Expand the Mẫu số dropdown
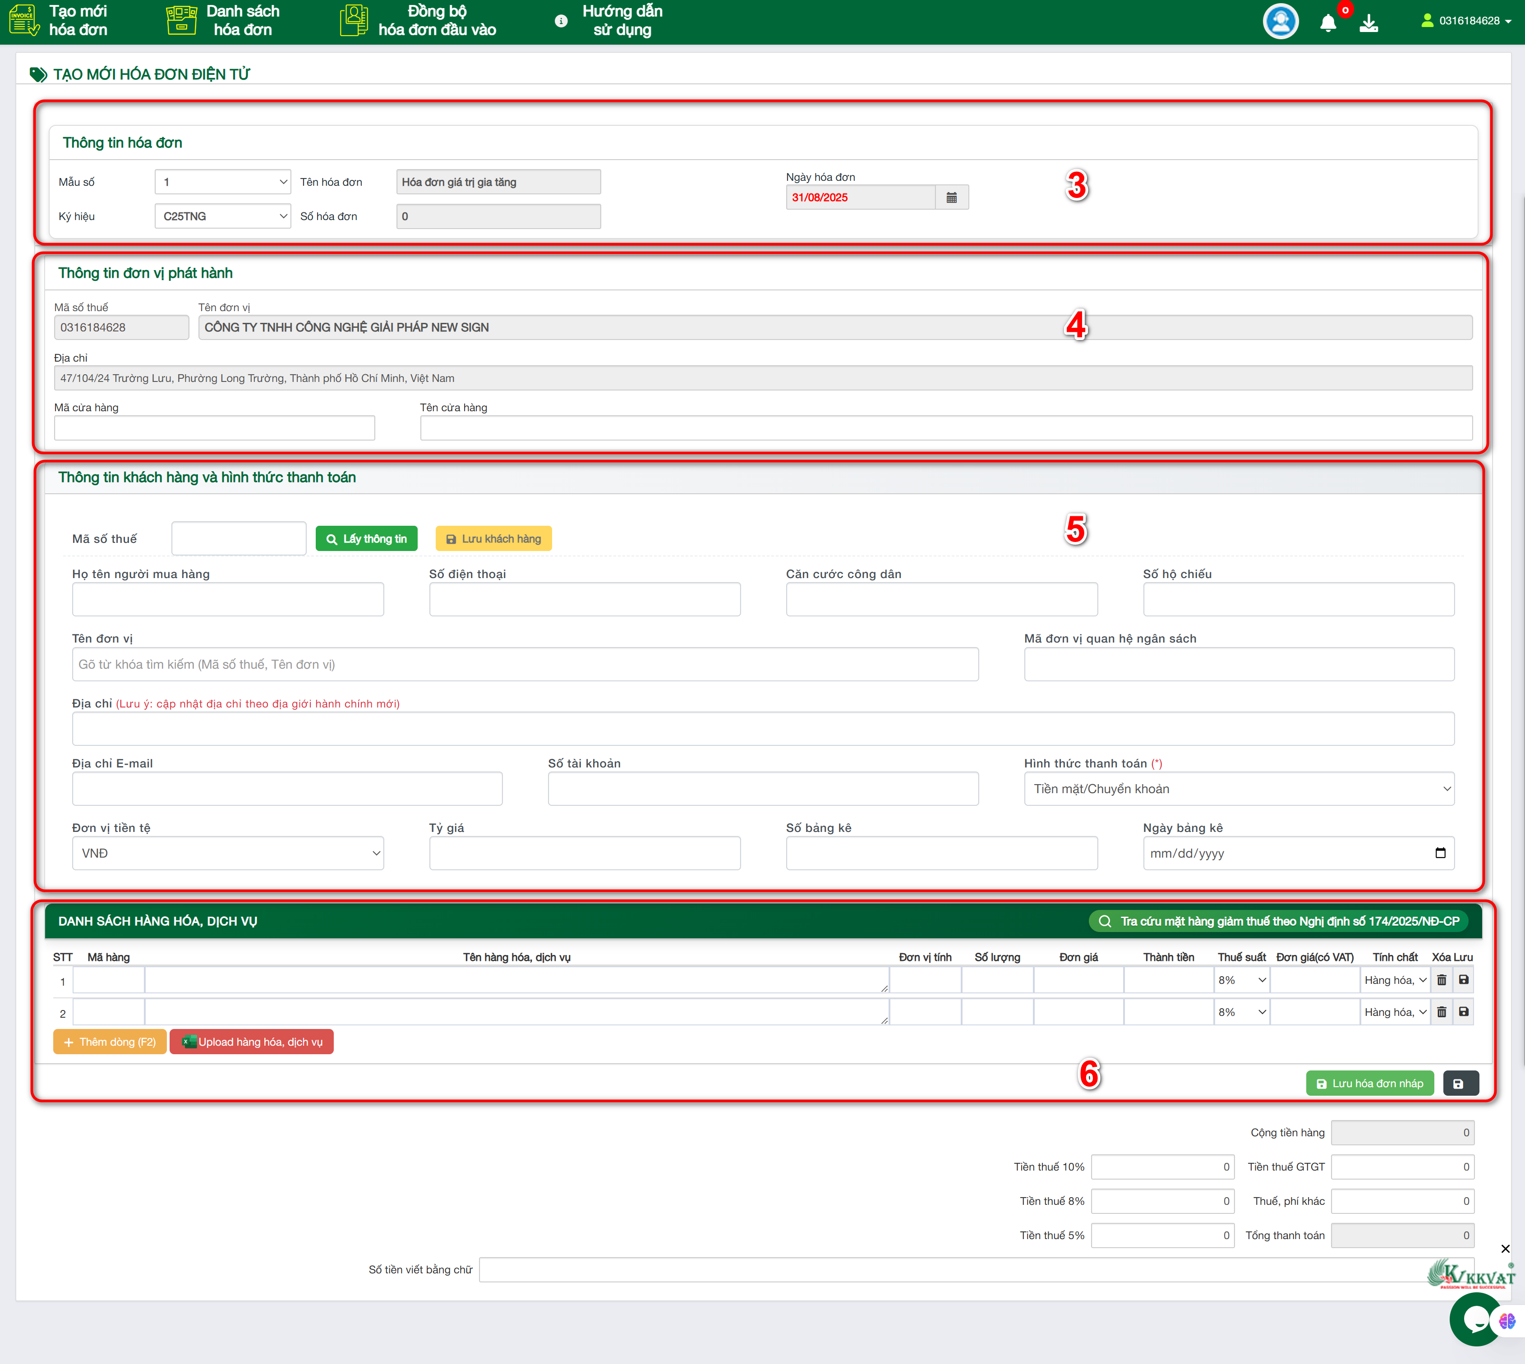Viewport: 1525px width, 1364px height. [x=223, y=182]
